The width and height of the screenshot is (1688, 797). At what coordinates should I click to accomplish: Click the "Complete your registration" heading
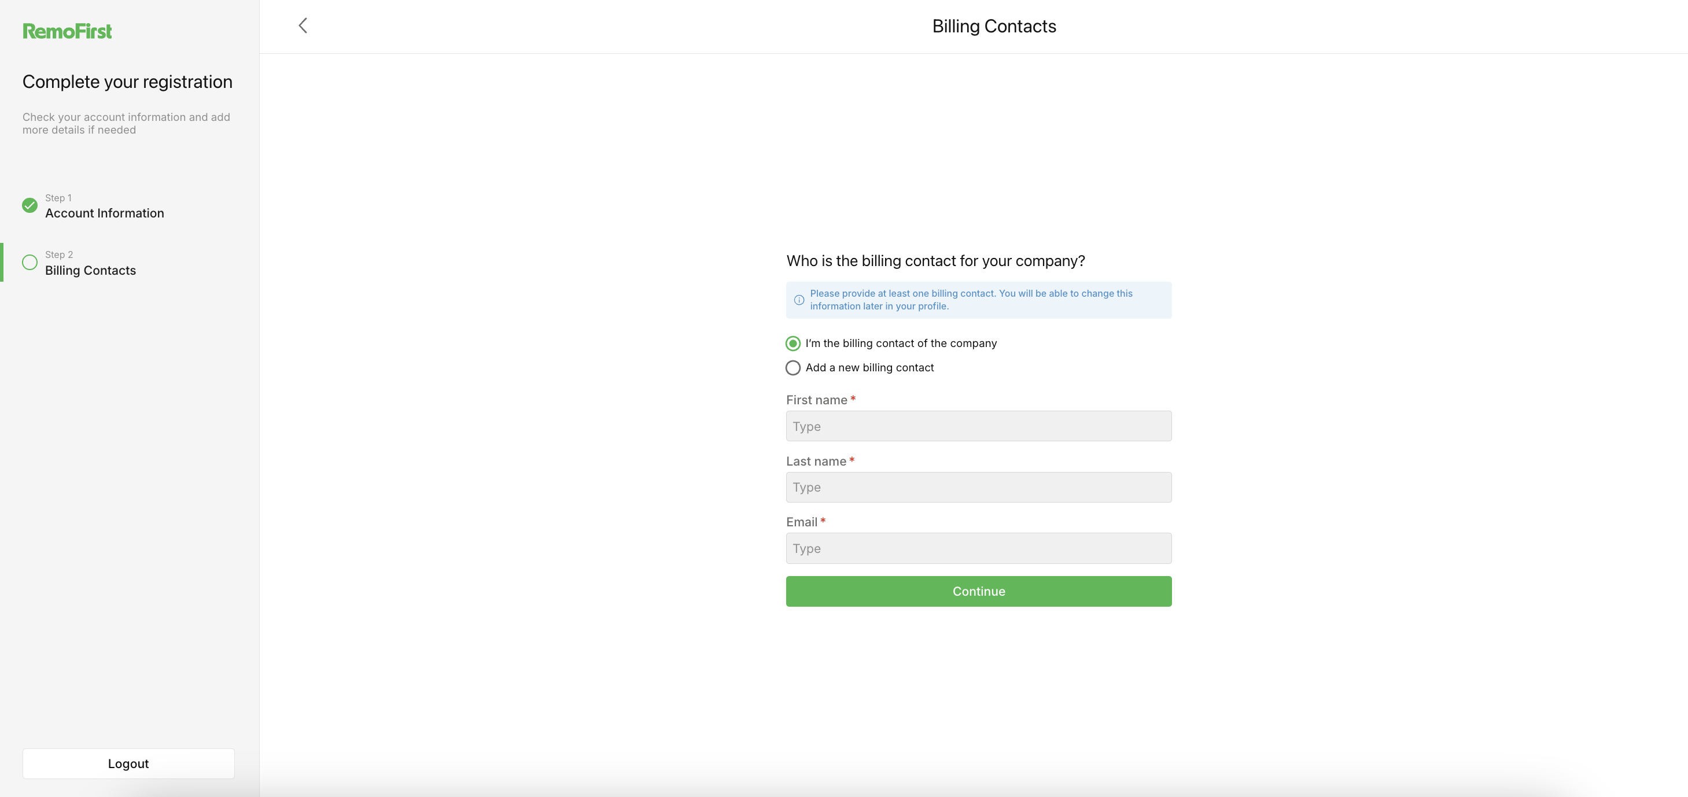click(127, 82)
